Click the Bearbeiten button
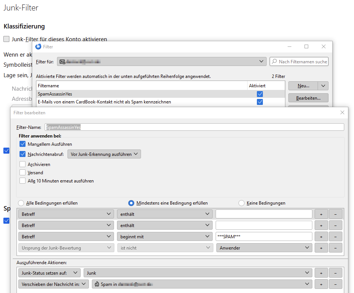This screenshot has height=293, width=354. point(308,98)
